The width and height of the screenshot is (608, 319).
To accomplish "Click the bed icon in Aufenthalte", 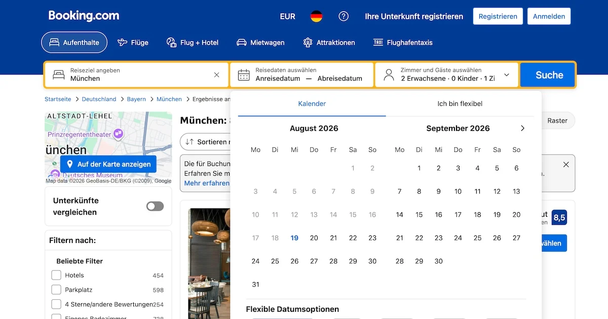I will tap(54, 43).
